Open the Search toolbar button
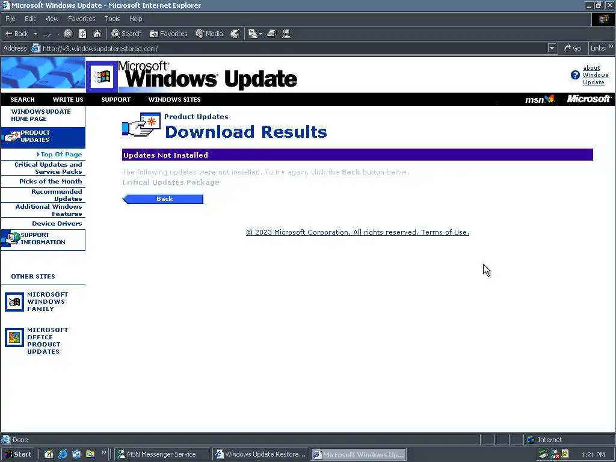This screenshot has height=462, width=616. coord(126,34)
